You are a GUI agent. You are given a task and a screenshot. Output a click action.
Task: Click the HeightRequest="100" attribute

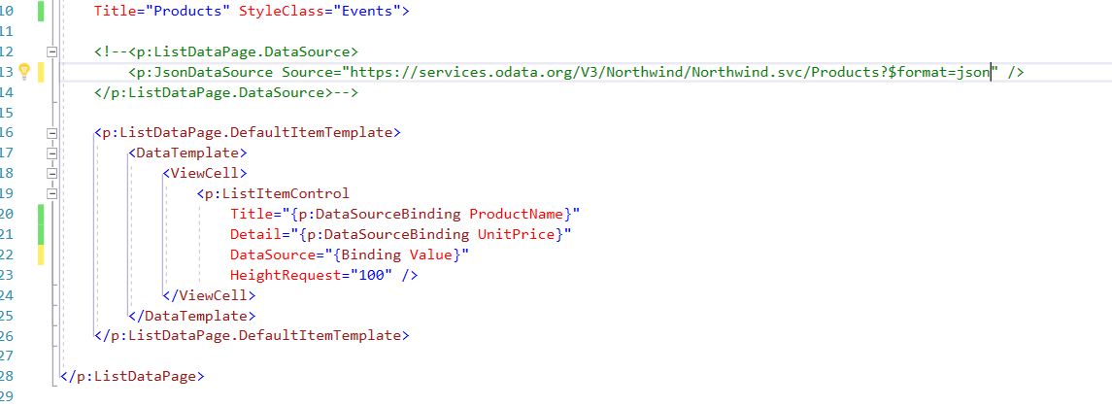pos(312,274)
